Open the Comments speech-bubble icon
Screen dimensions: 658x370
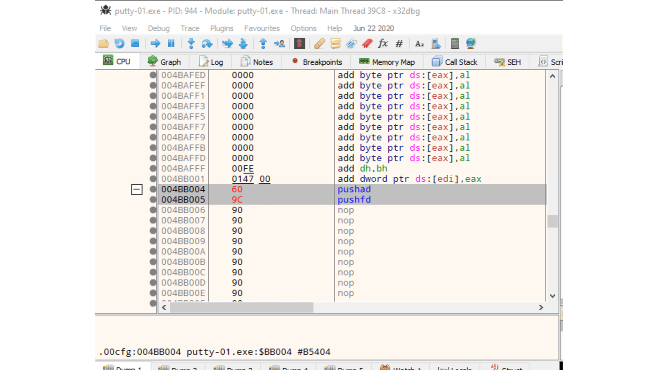click(x=336, y=44)
